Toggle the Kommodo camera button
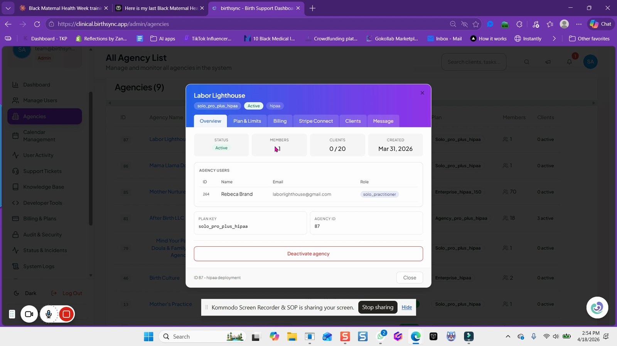The image size is (617, 346). click(x=29, y=314)
